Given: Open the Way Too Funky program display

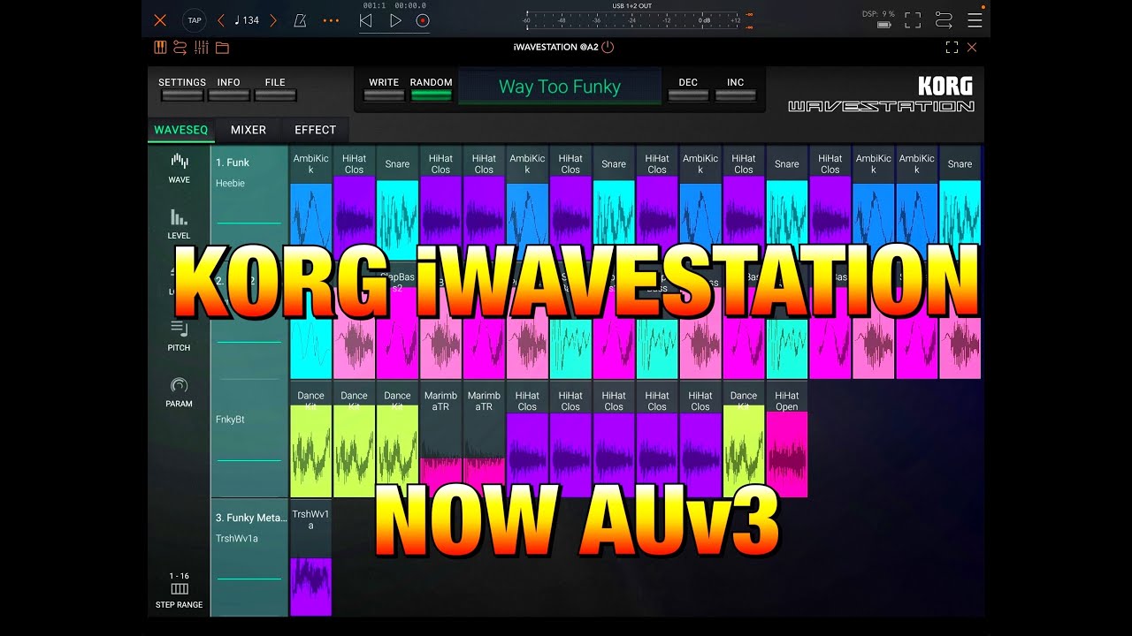Looking at the screenshot, I should point(560,87).
